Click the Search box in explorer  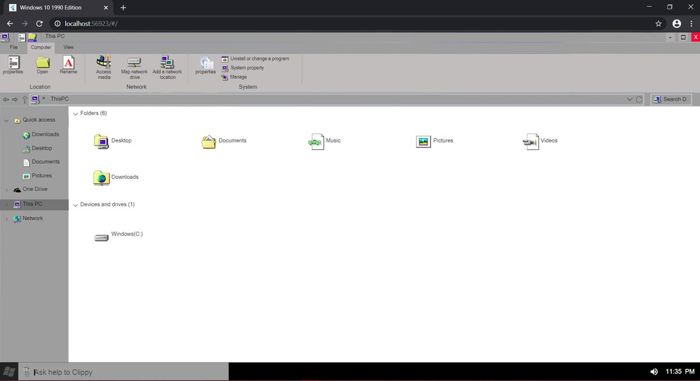click(671, 100)
